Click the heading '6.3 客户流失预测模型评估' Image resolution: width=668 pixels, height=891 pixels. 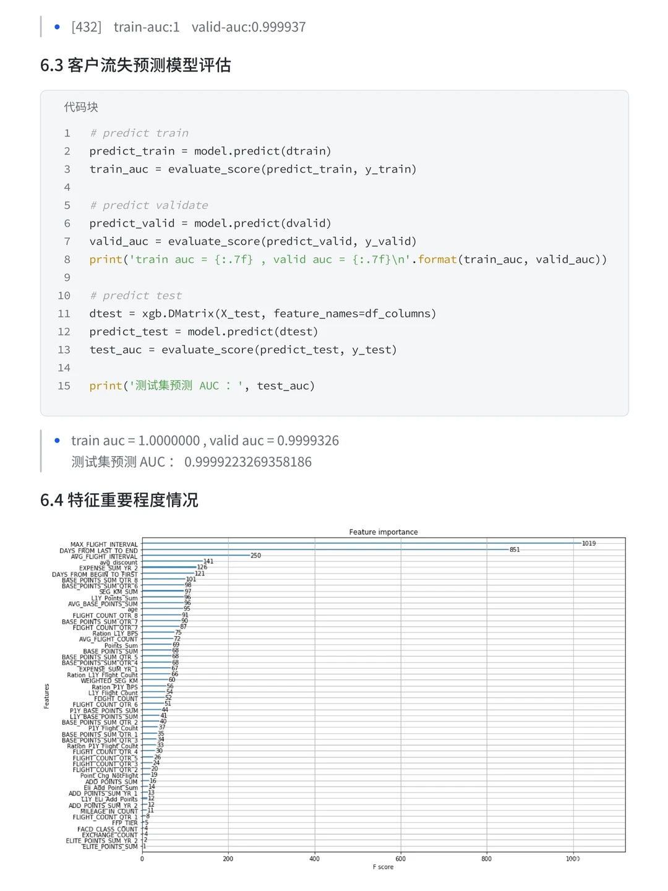pyautogui.click(x=135, y=65)
